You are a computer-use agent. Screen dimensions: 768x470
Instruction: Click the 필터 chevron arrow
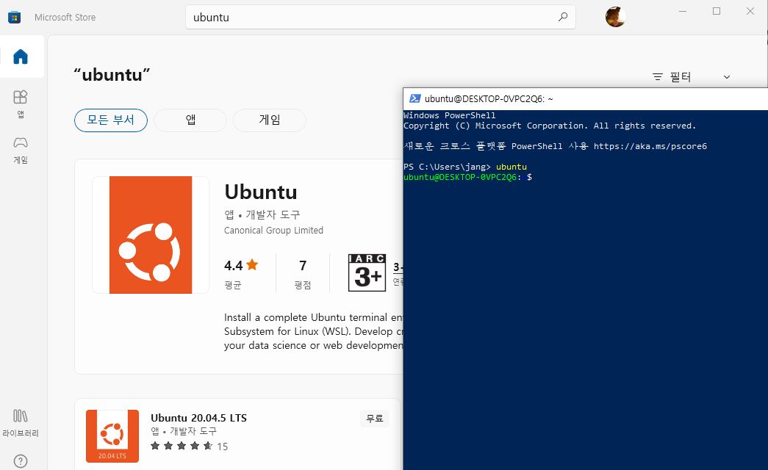(x=727, y=77)
